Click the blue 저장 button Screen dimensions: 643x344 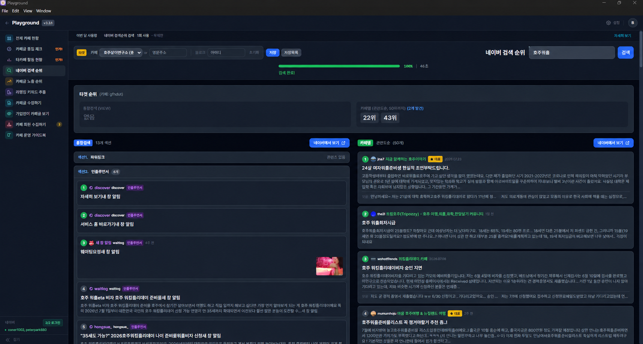(x=273, y=53)
